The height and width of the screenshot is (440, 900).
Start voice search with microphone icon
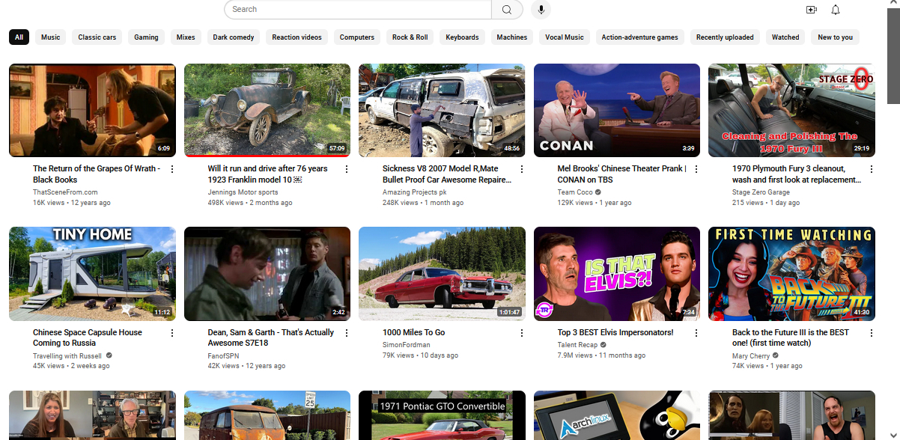tap(541, 10)
